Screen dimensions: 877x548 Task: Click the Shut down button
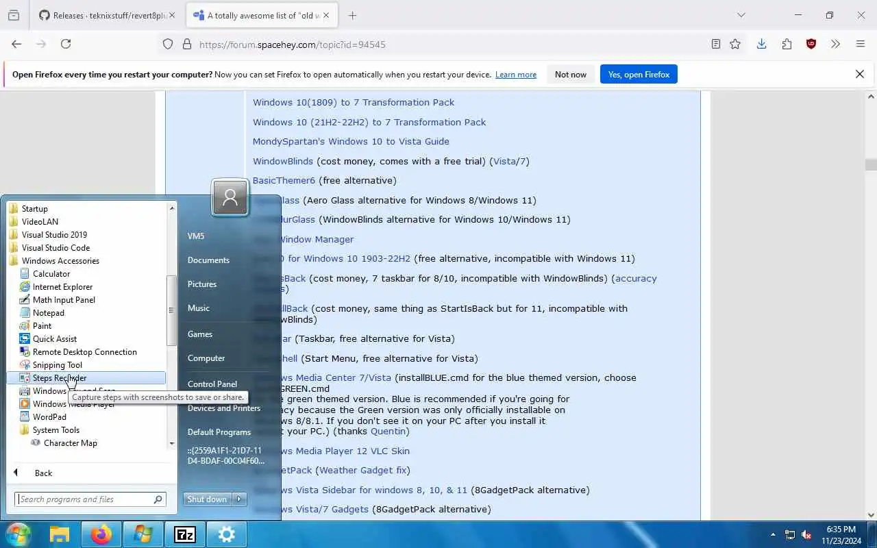pyautogui.click(x=208, y=499)
